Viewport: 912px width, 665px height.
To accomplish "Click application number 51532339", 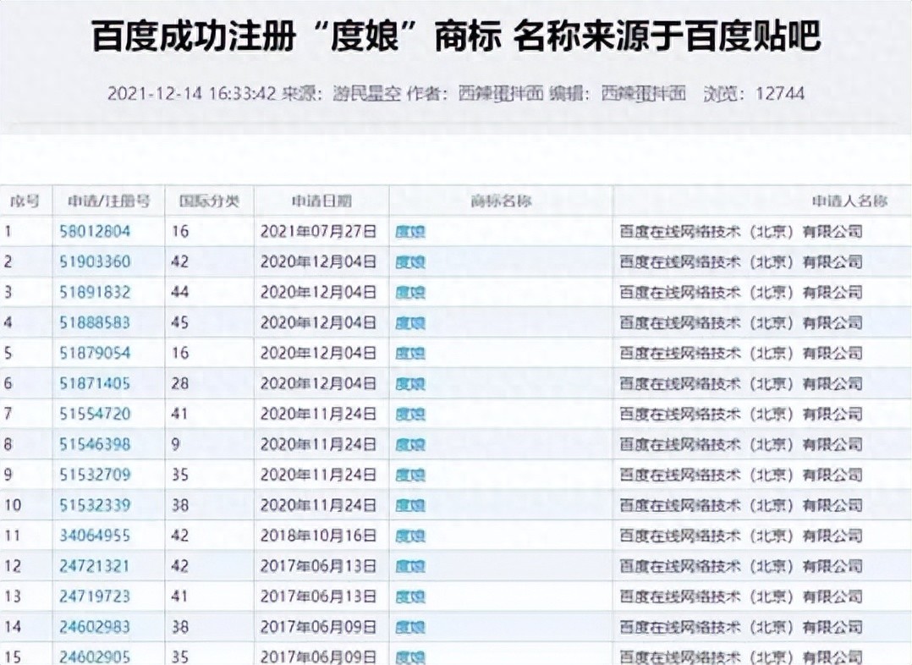I will pos(95,505).
